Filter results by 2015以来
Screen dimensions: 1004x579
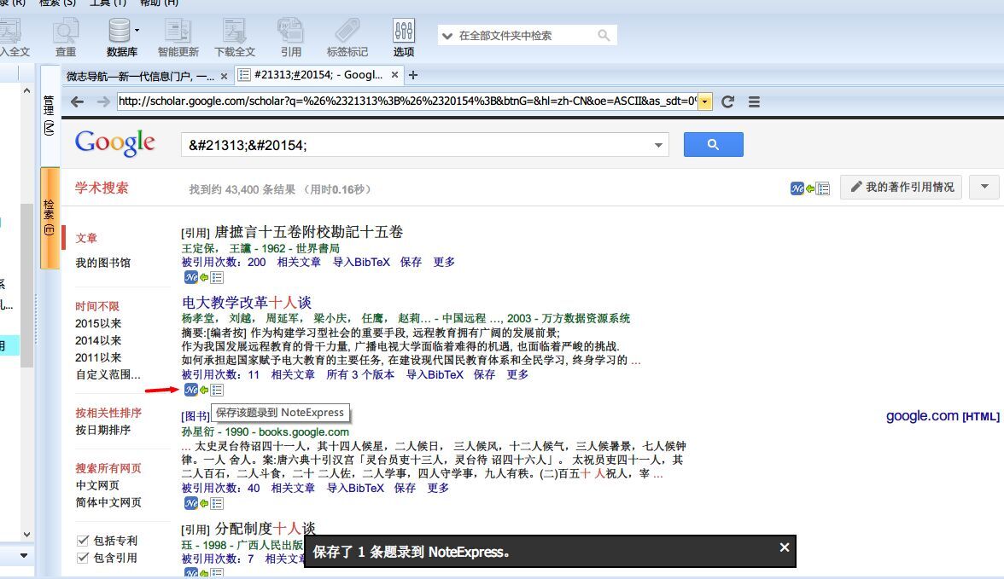[x=98, y=323]
